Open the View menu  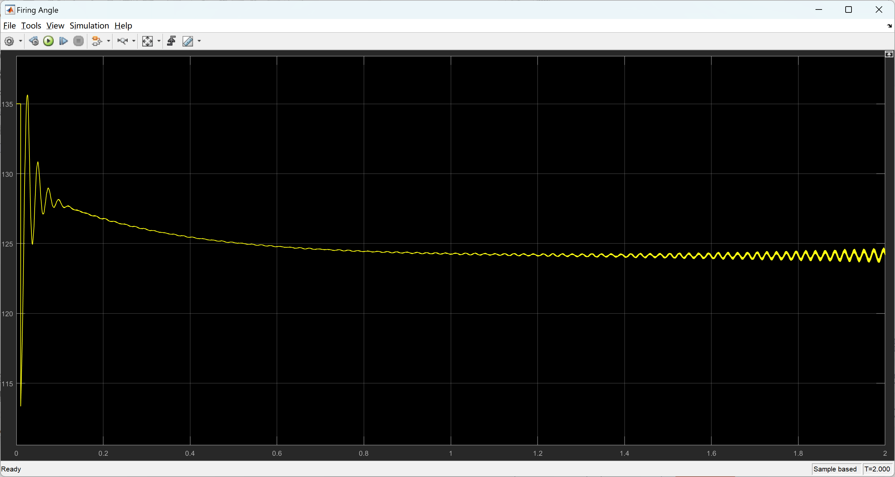point(55,26)
